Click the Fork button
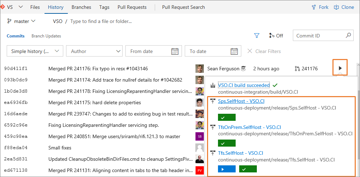This screenshot has width=360, height=177. point(320,7)
